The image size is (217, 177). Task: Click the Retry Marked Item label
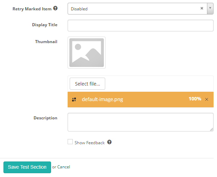tap(32, 9)
